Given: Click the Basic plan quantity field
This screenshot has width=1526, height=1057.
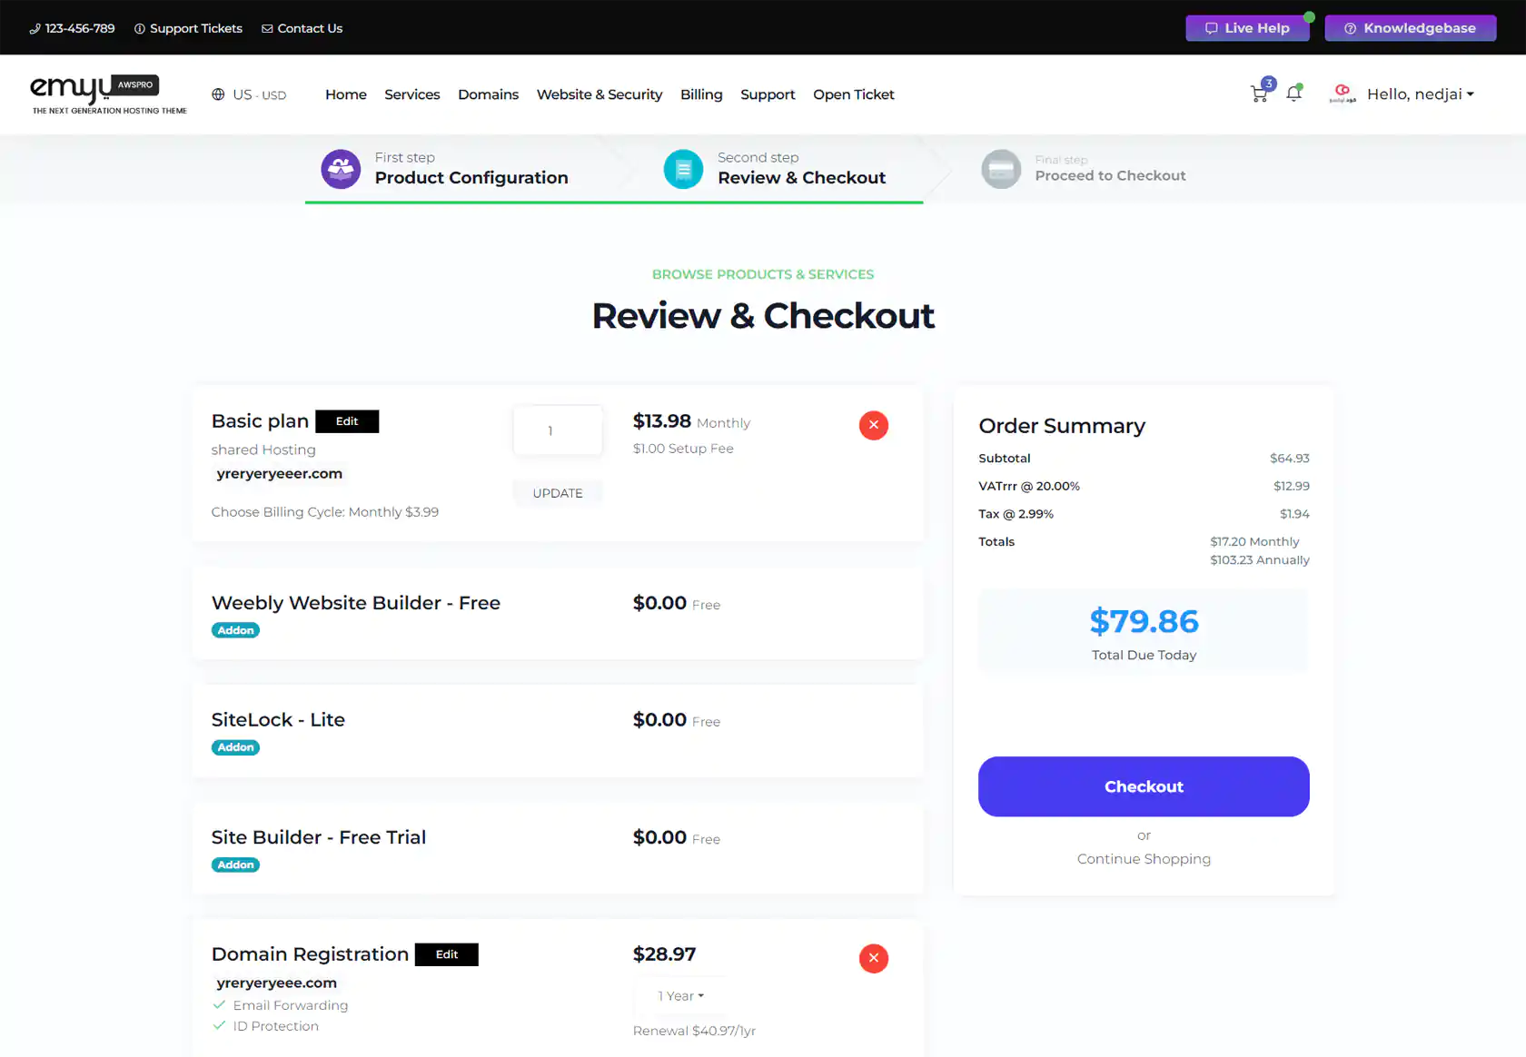Looking at the screenshot, I should 558,430.
